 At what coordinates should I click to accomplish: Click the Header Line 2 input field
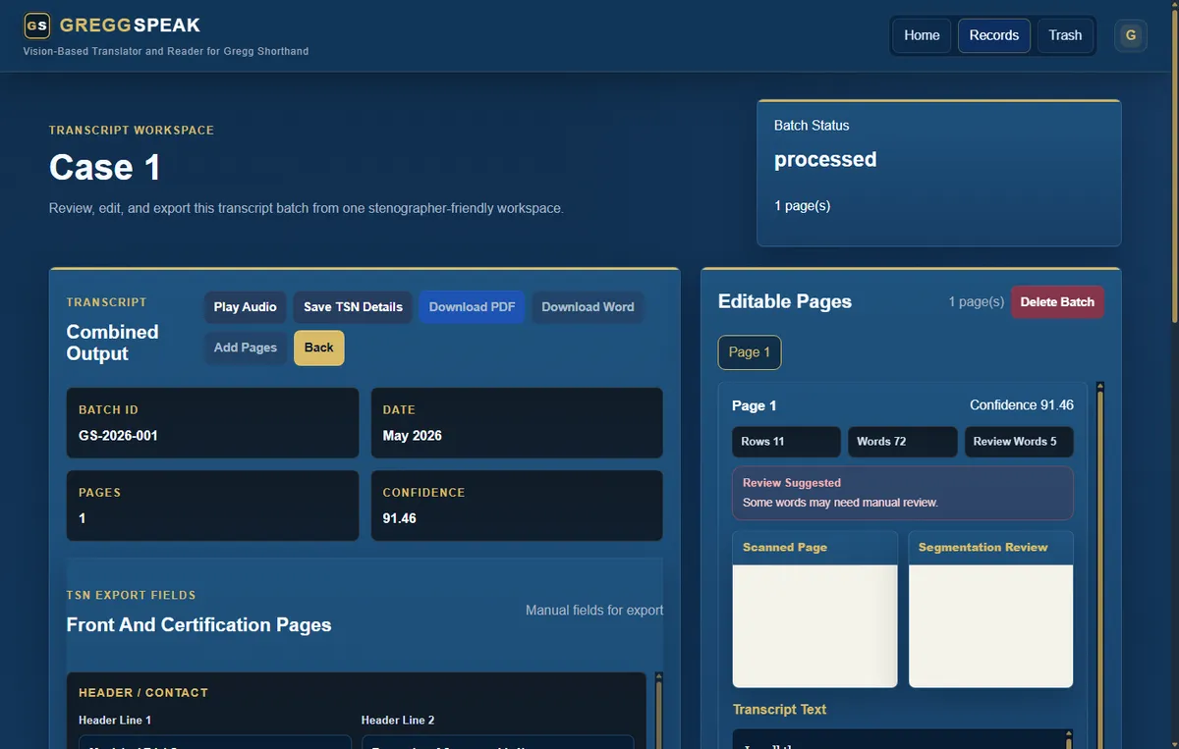[497, 742]
